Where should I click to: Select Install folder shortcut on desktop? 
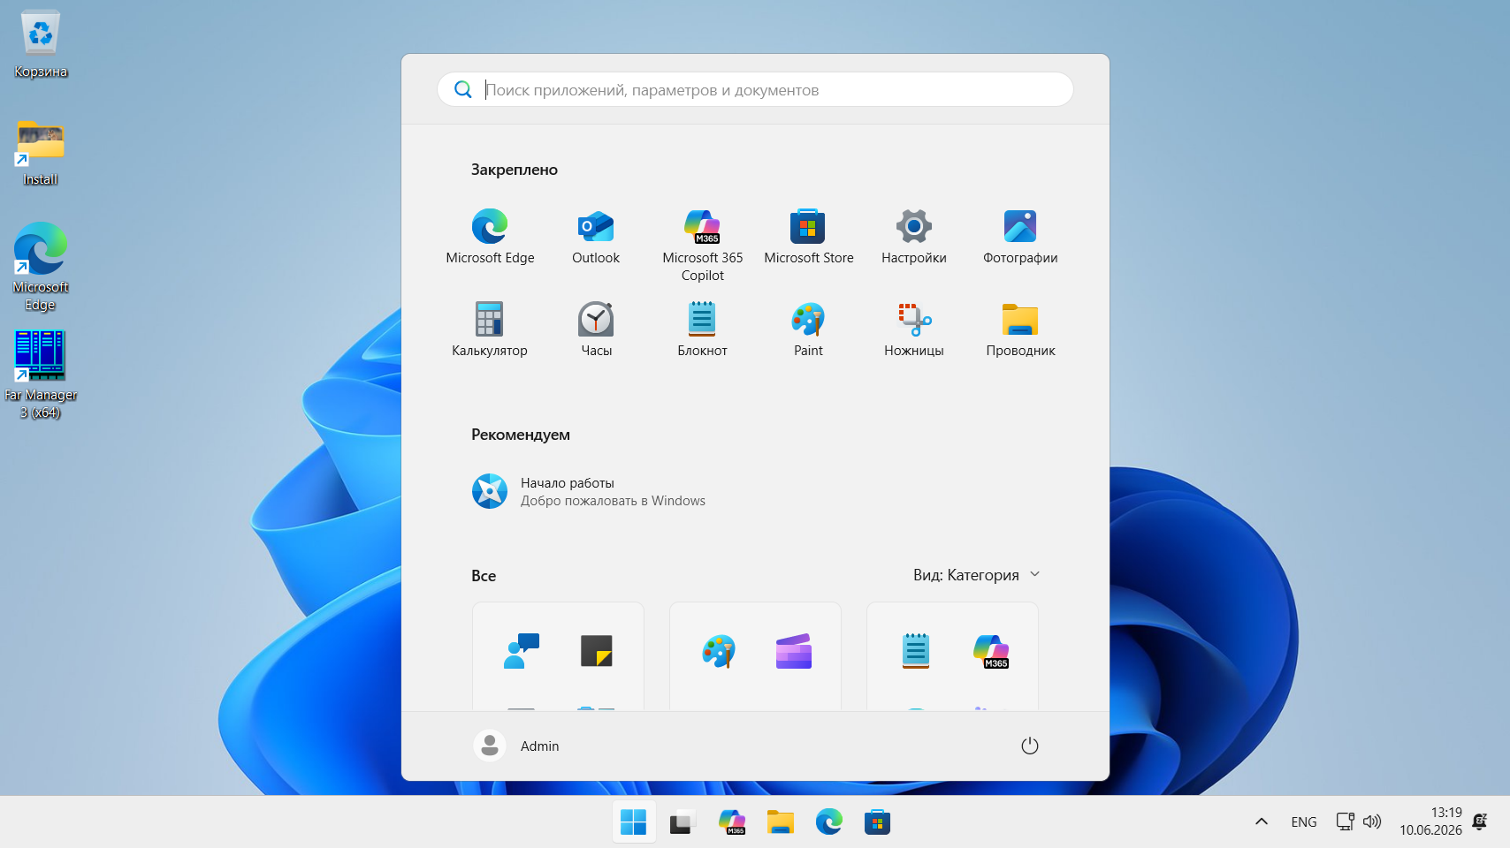41,153
